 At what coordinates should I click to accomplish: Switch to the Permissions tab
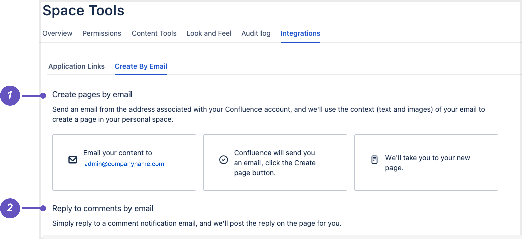[x=102, y=33]
